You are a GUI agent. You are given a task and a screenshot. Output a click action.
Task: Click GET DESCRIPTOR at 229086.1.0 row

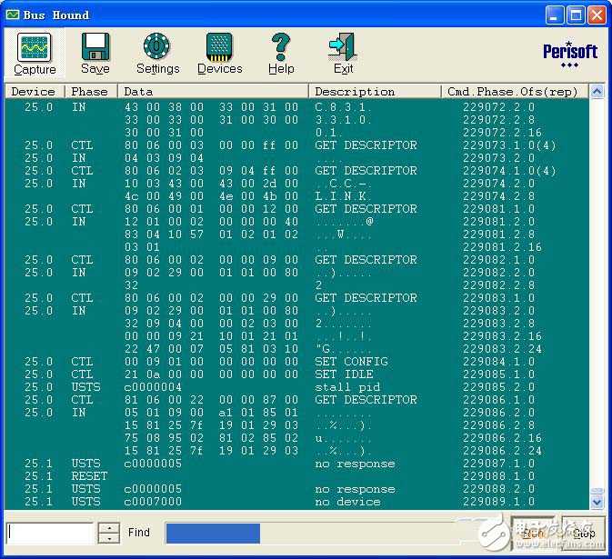coord(366,399)
